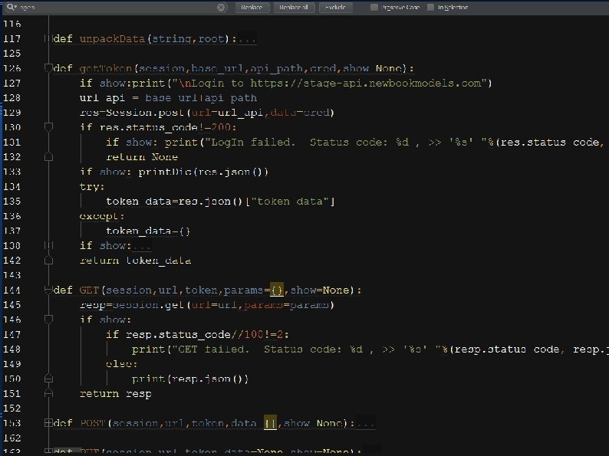Click line number 148 in the gutter

pos(12,349)
